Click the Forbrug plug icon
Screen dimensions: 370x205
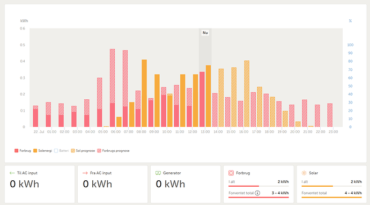[231, 173]
